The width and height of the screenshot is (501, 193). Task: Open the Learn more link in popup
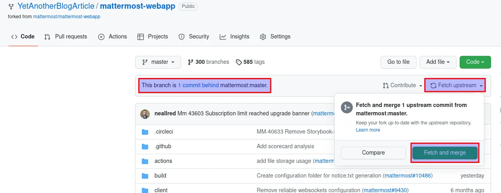(x=368, y=130)
